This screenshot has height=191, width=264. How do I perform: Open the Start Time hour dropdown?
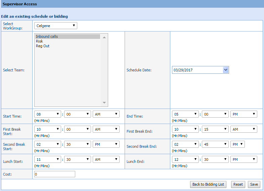click(x=48, y=114)
